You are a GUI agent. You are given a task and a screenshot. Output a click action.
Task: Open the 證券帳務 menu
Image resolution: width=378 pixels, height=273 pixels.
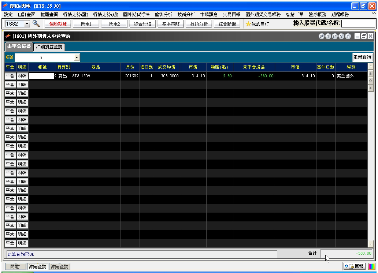[317, 15]
